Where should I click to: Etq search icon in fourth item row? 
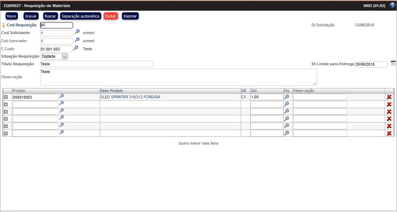(x=287, y=119)
